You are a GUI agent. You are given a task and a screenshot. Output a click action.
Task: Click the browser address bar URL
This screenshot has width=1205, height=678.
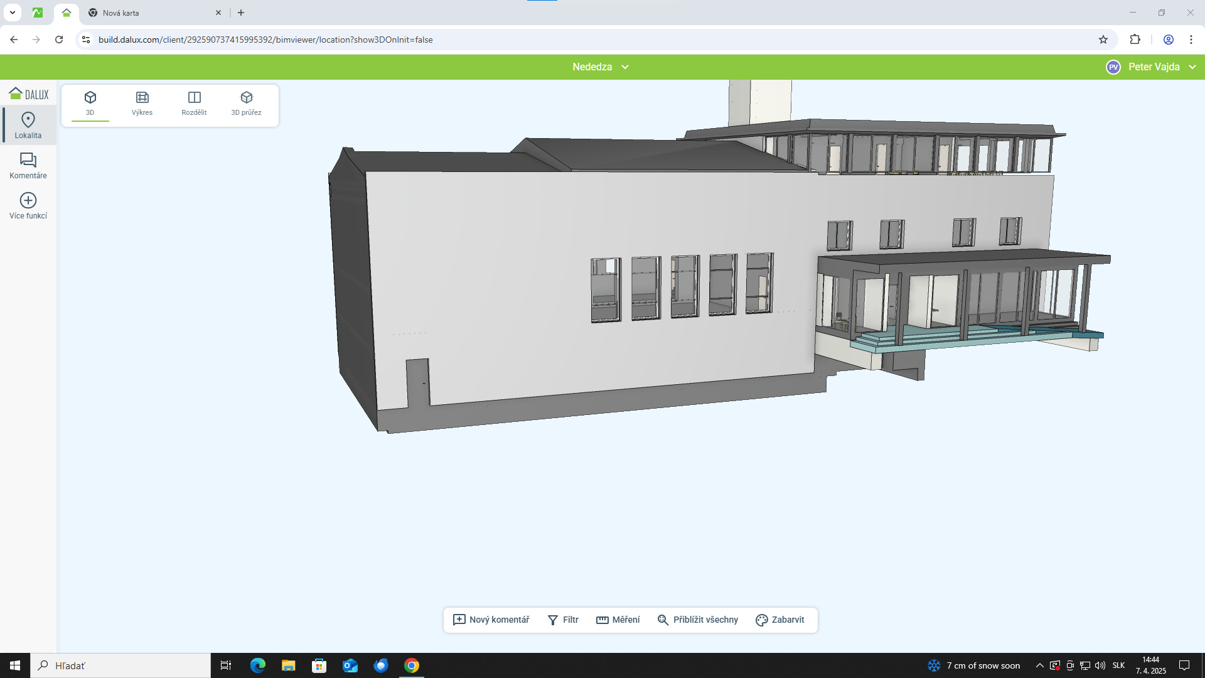point(265,40)
